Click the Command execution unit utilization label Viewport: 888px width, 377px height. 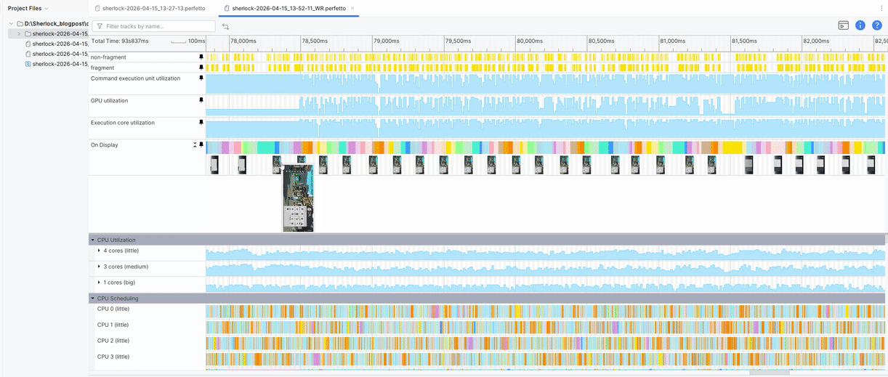134,78
